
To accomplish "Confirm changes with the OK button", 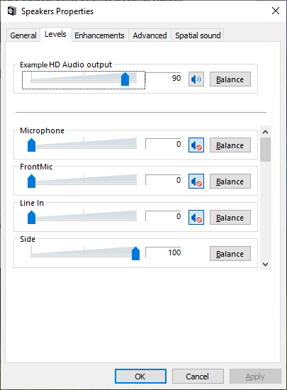I will (140, 377).
